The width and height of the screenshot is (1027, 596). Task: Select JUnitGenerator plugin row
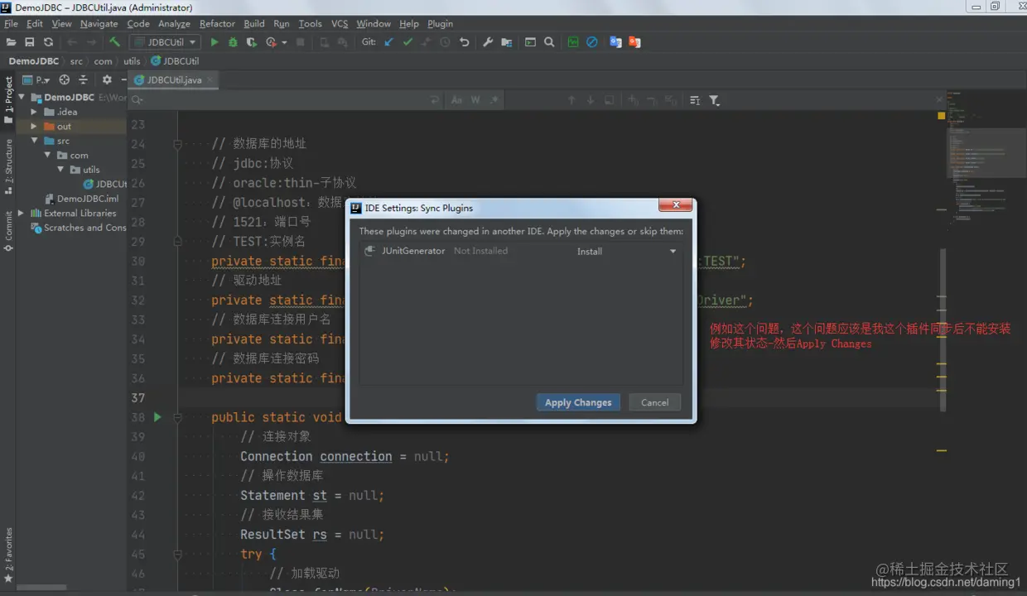tap(521, 251)
